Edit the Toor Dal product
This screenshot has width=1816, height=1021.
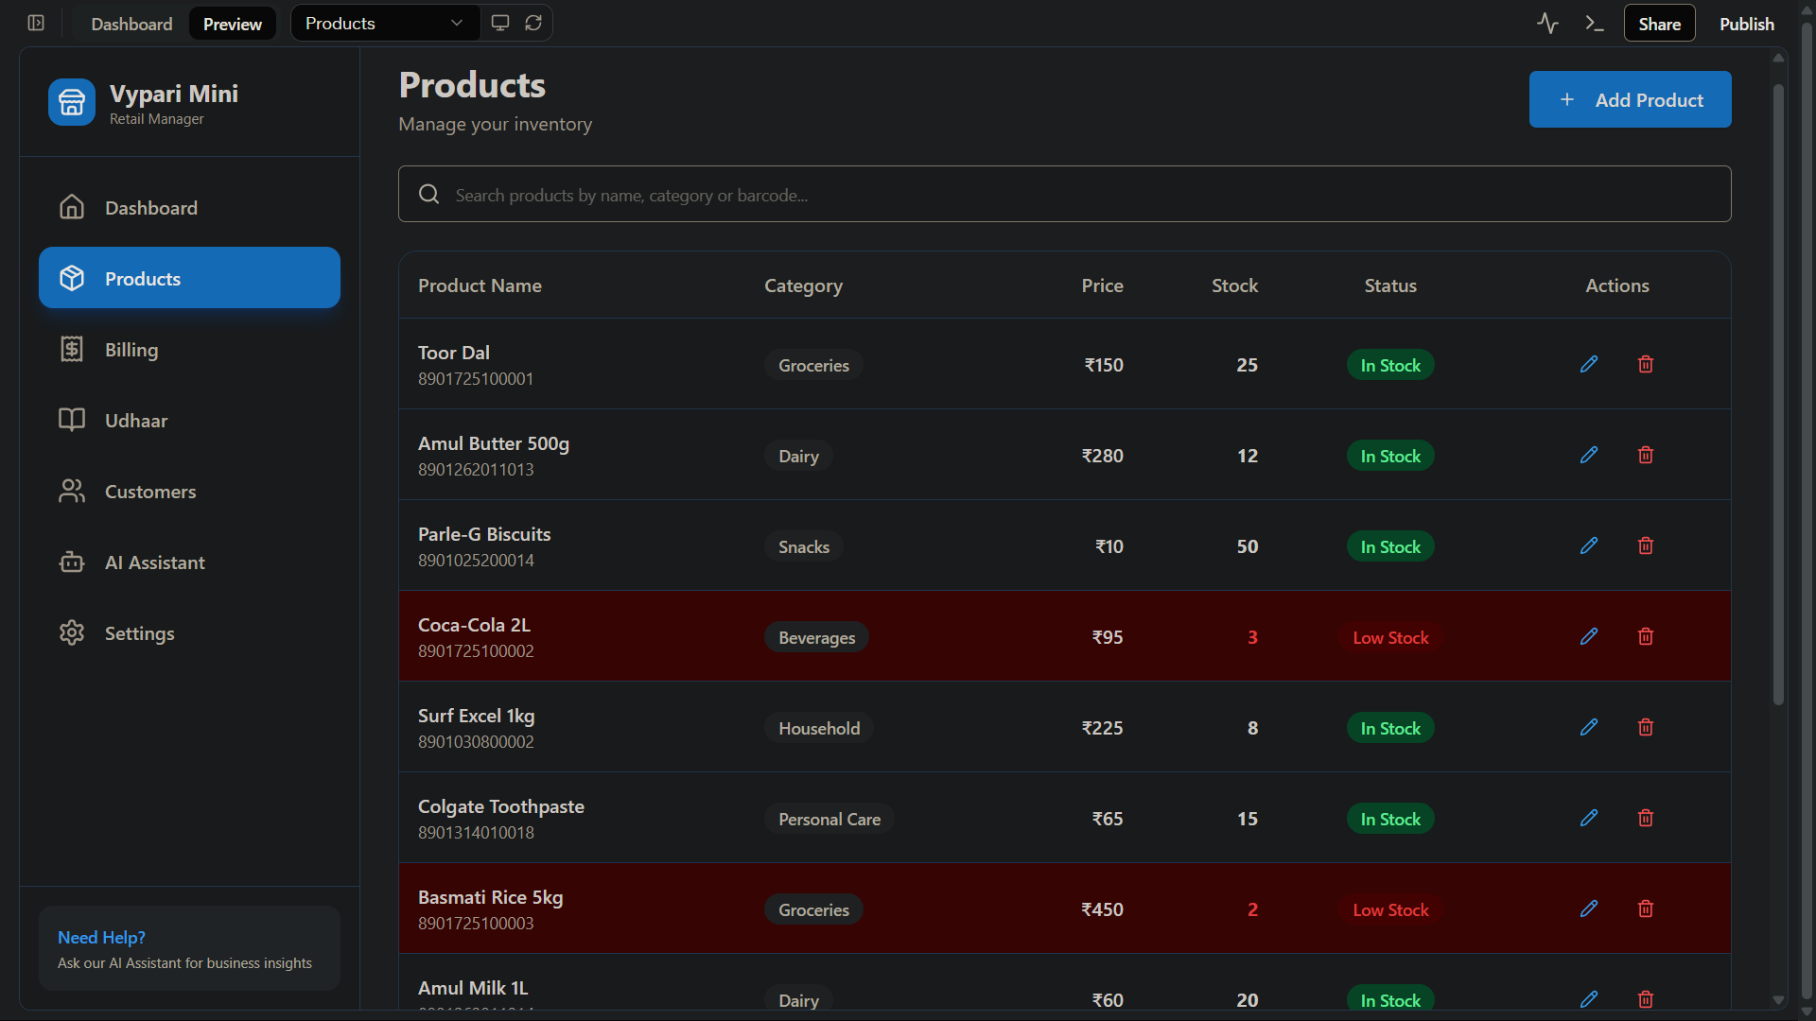tap(1589, 364)
